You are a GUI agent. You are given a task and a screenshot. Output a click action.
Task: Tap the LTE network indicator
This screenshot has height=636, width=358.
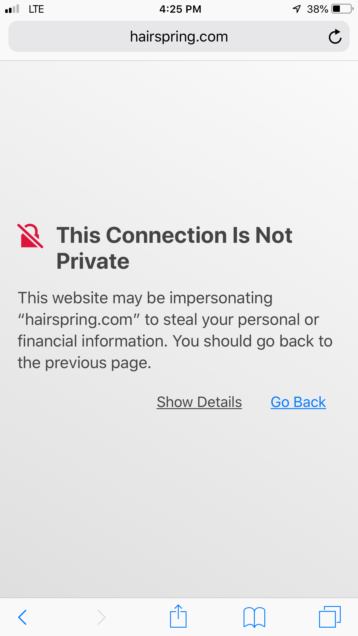click(36, 9)
